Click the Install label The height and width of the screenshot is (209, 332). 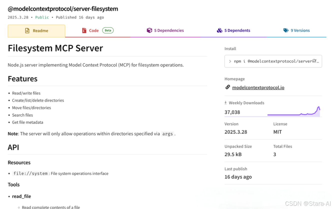230,49
